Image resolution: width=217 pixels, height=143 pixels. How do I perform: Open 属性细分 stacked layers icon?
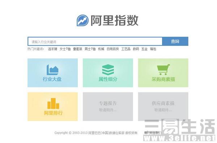pyautogui.click(x=108, y=70)
